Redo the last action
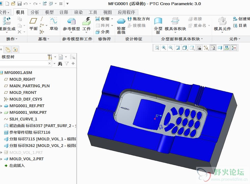The width and height of the screenshot is (250, 184). coord(35,4)
